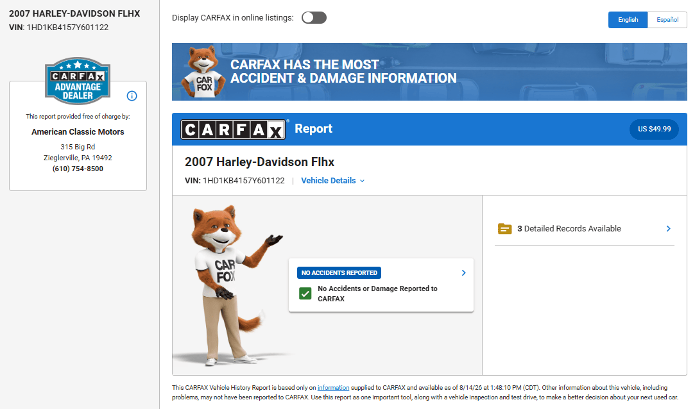
Task: Click the Car Fox mascot in banner
Action: click(203, 71)
